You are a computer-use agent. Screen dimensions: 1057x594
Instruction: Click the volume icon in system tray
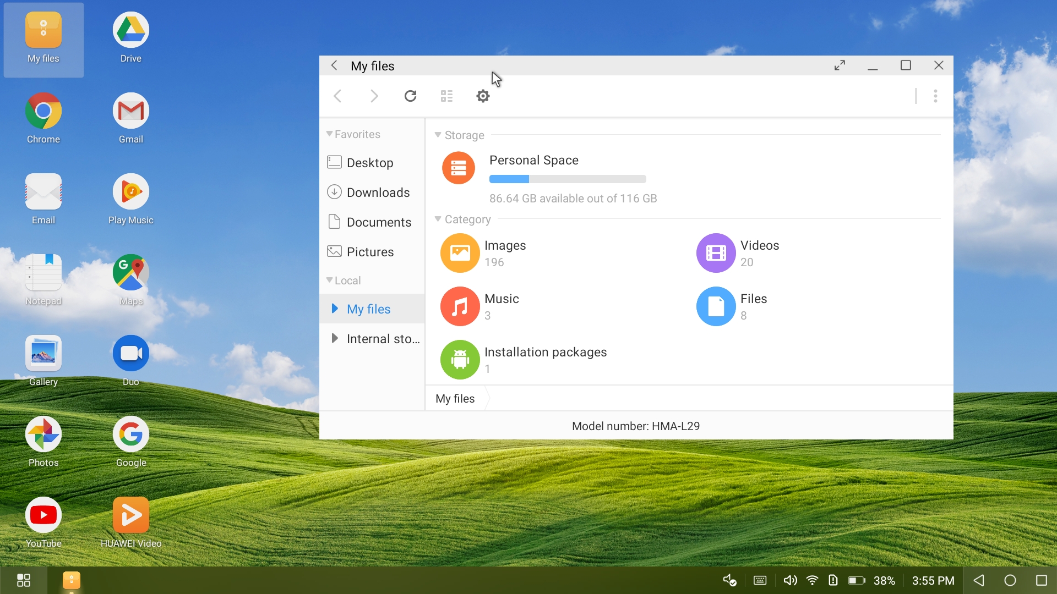790,581
